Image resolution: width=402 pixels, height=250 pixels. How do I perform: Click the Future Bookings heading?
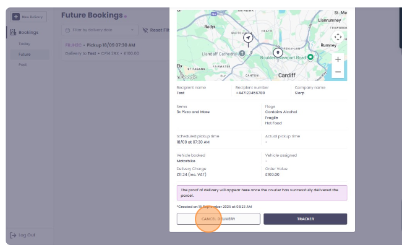(92, 15)
